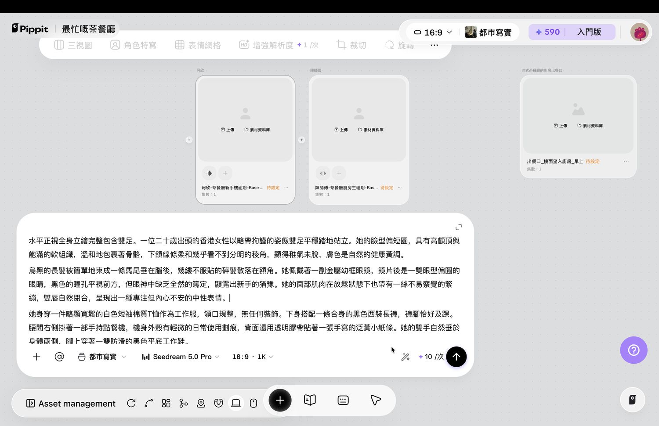Select 三視圖 in the top toolbar
659x426 pixels.
click(73, 45)
